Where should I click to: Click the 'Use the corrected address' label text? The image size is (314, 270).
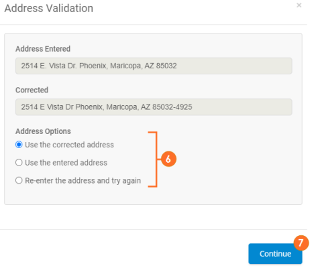tap(69, 145)
